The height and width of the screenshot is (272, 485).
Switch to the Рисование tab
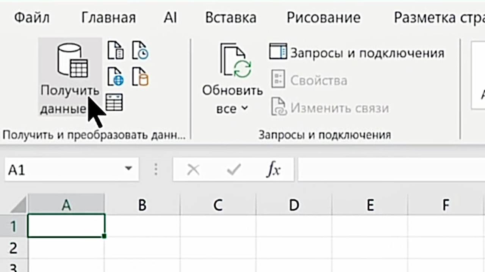coord(323,18)
